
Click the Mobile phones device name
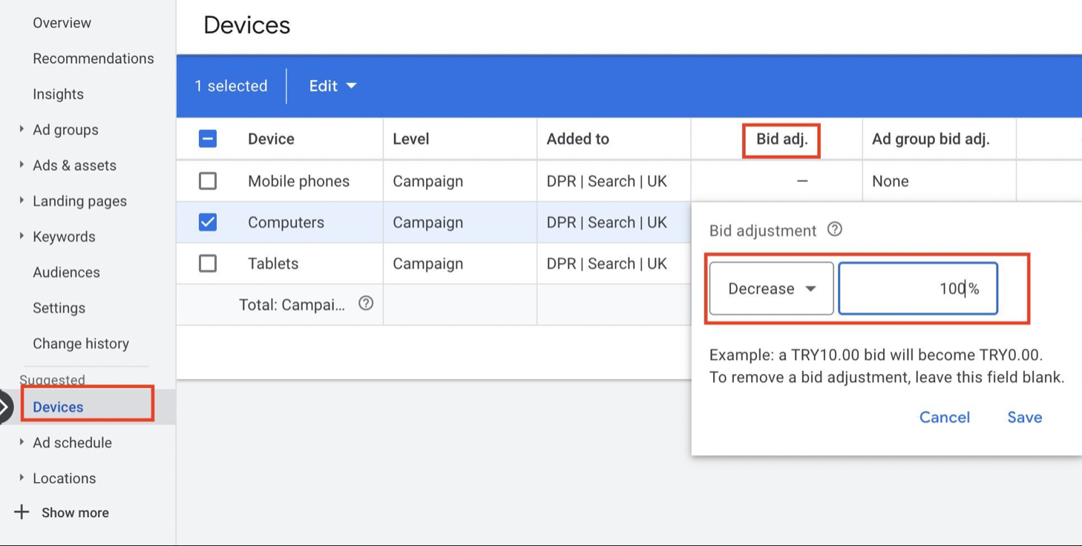[298, 181]
